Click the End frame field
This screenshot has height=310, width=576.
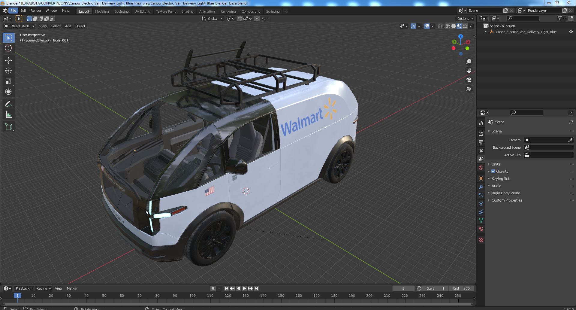(x=462, y=288)
